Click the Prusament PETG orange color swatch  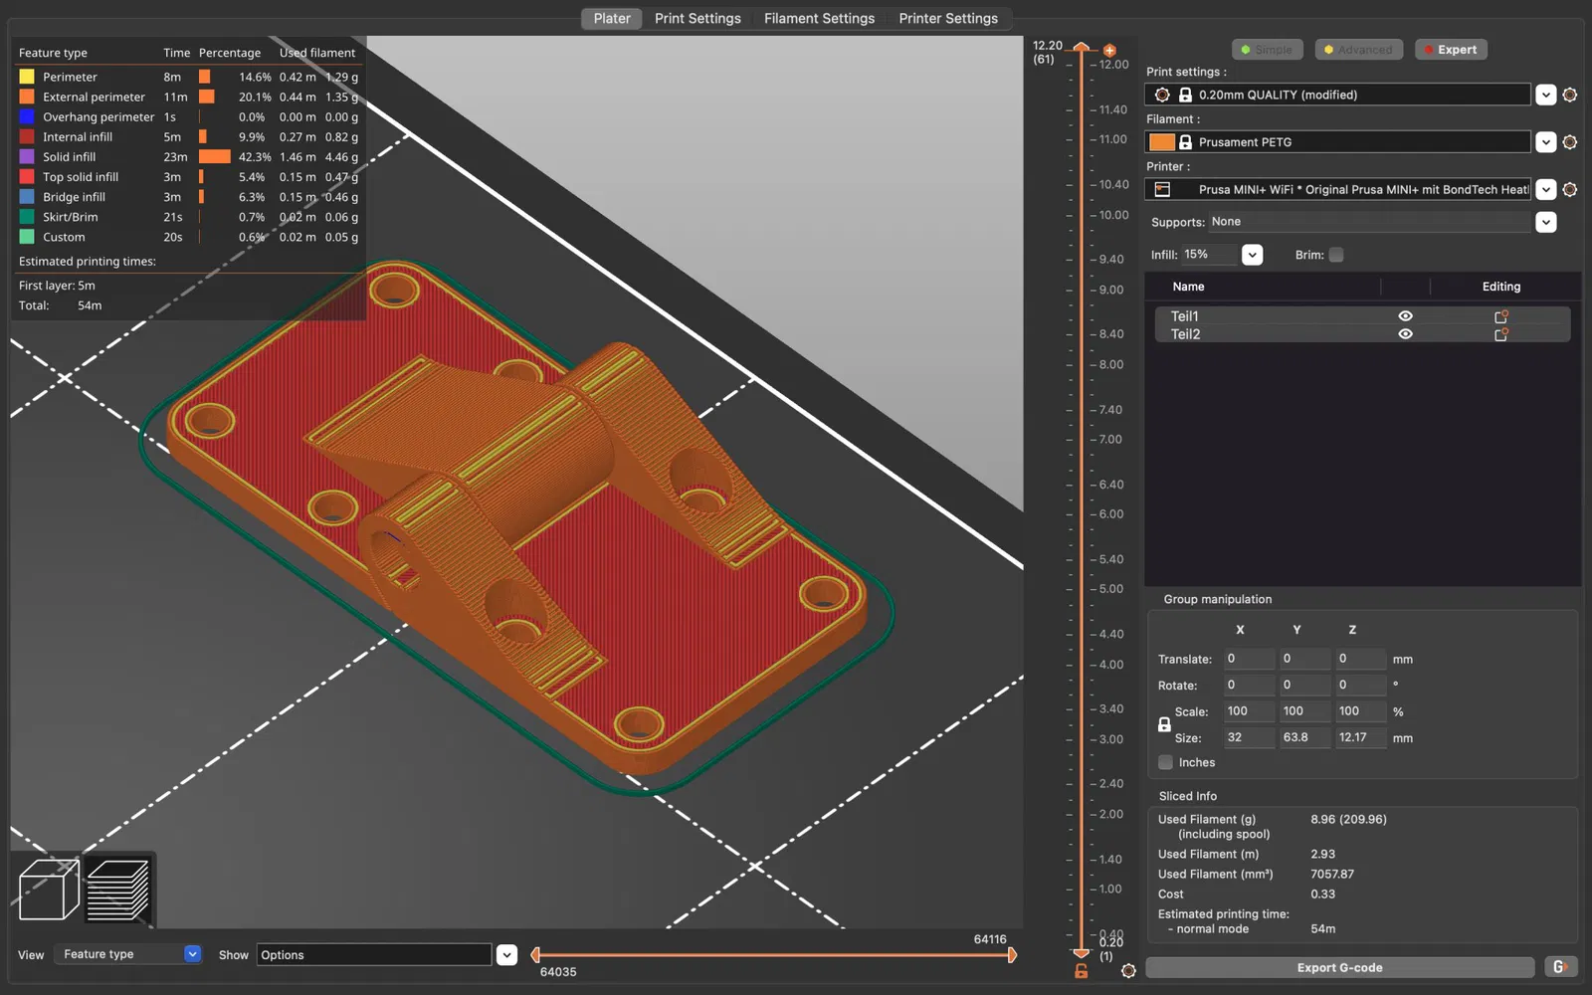tap(1161, 142)
